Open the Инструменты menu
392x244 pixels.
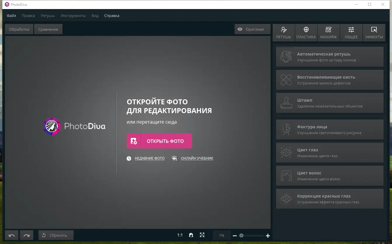73,16
